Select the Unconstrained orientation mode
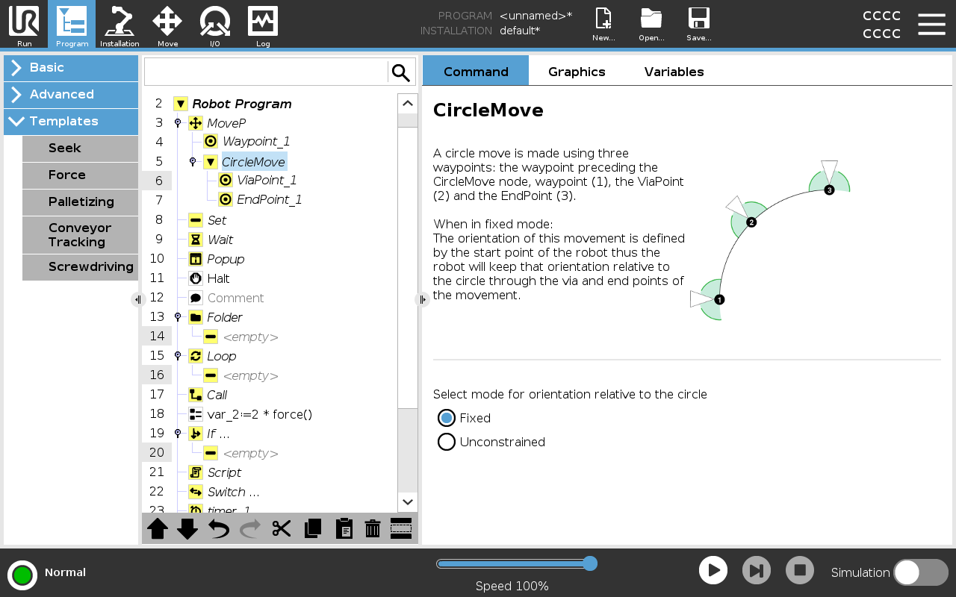This screenshot has height=597, width=956. coord(446,442)
